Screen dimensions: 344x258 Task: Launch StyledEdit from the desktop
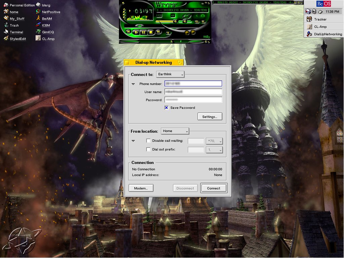coord(6,39)
